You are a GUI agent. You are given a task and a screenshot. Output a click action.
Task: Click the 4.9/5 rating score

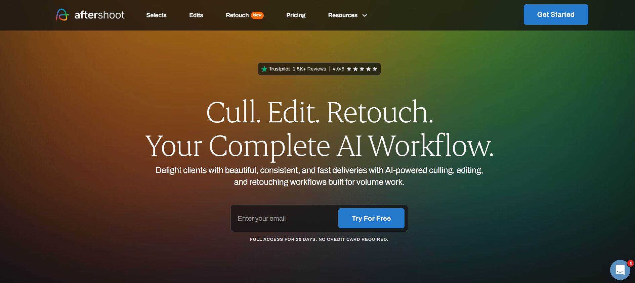click(x=338, y=69)
